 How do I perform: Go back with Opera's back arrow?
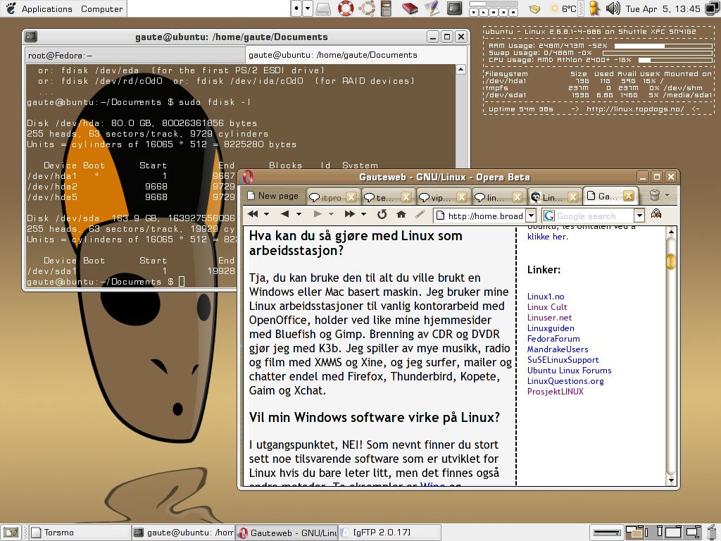(x=284, y=214)
